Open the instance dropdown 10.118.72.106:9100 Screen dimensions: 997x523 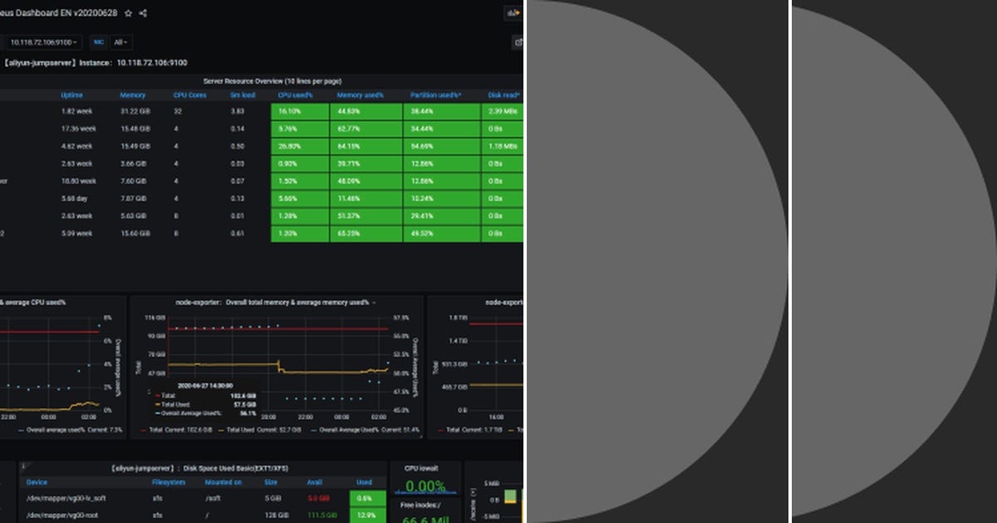point(42,42)
